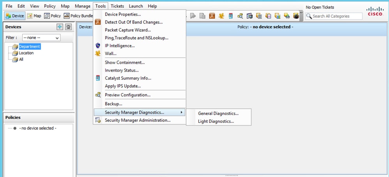The image size is (389, 177).
Task: Open the View menu
Action: click(x=34, y=6)
